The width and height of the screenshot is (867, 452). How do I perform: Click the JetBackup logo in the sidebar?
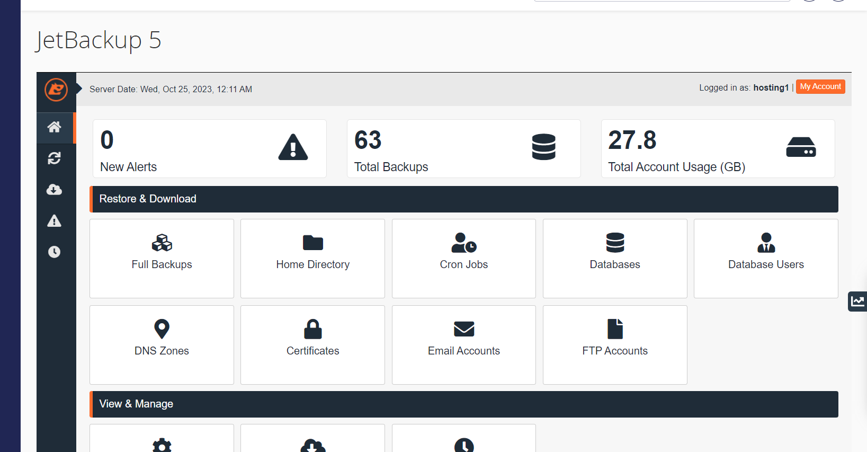(x=56, y=89)
